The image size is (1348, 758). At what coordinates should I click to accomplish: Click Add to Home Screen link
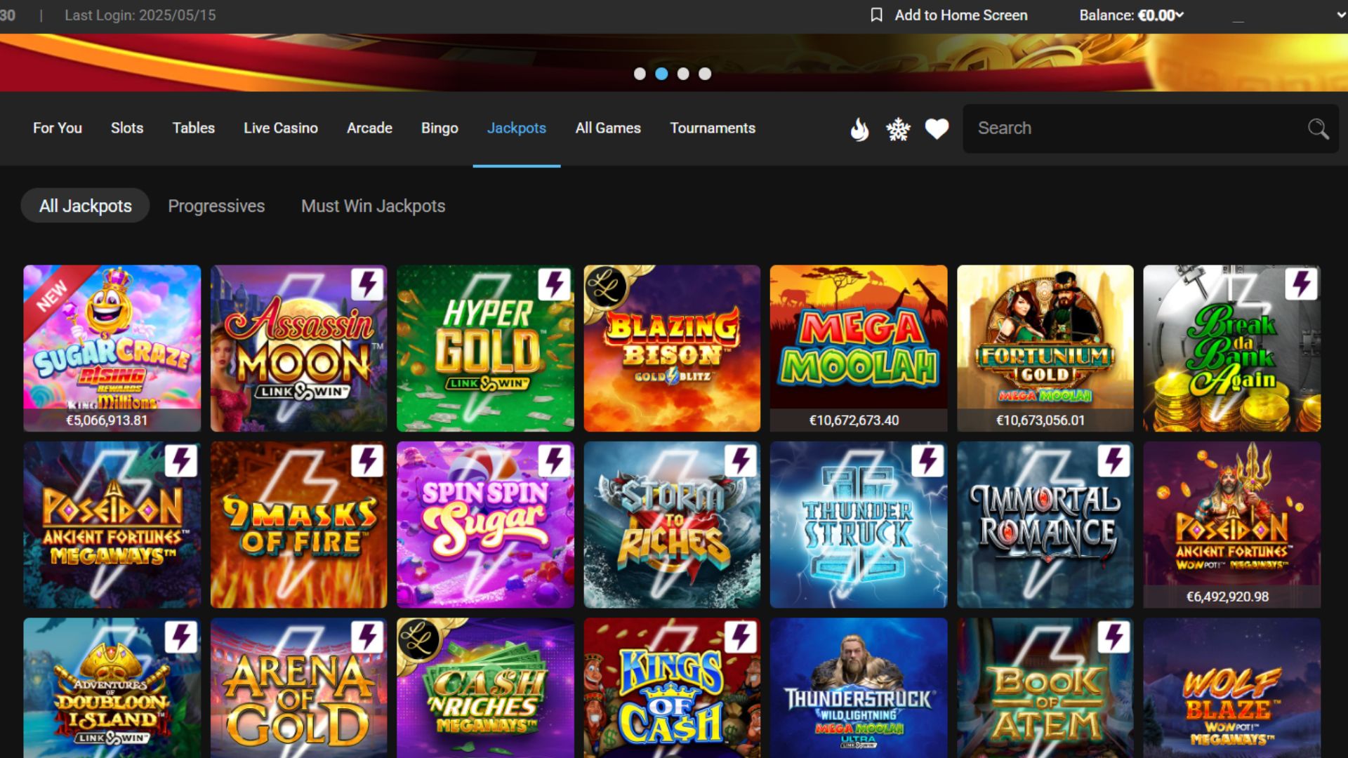(960, 15)
